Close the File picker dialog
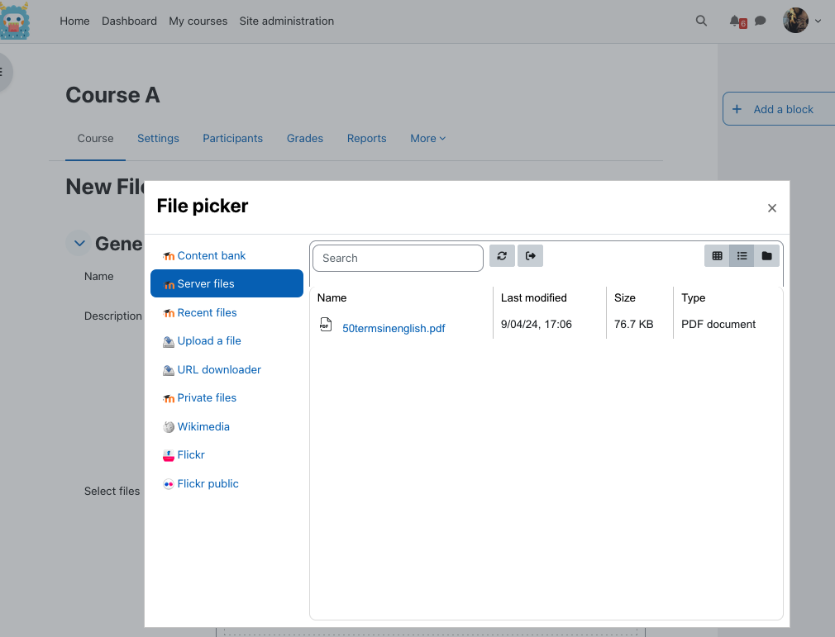This screenshot has width=835, height=637. 771,208
